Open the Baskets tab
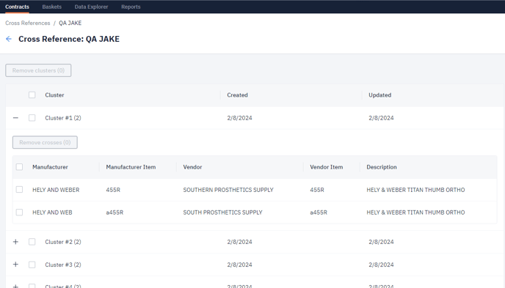Image resolution: width=505 pixels, height=288 pixels. pyautogui.click(x=52, y=7)
